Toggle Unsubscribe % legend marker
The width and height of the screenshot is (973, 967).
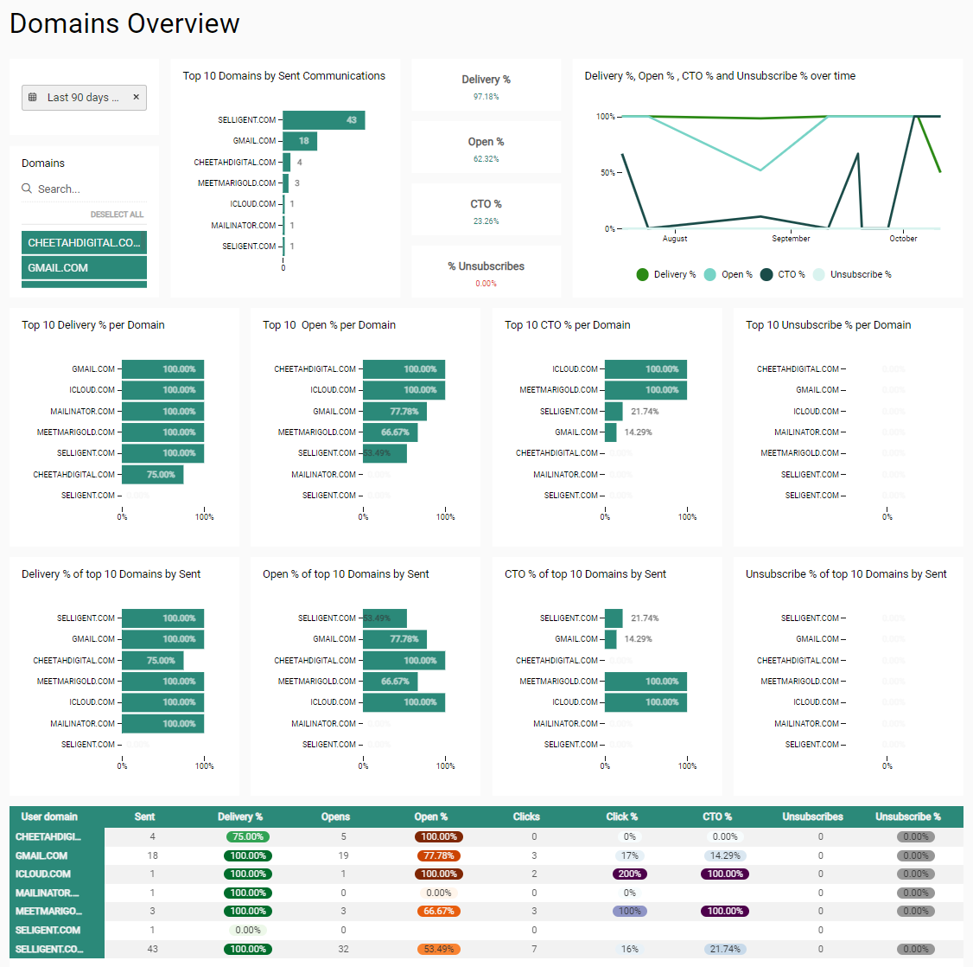(818, 275)
